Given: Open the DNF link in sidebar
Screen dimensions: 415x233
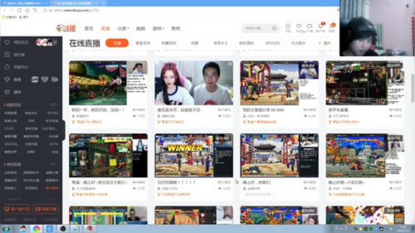Looking at the screenshot, I should tap(31, 121).
